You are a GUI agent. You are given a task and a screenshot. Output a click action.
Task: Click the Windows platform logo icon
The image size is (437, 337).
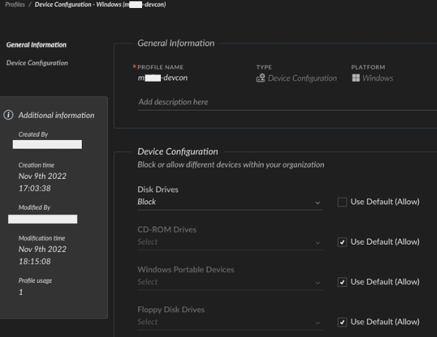[x=356, y=78]
